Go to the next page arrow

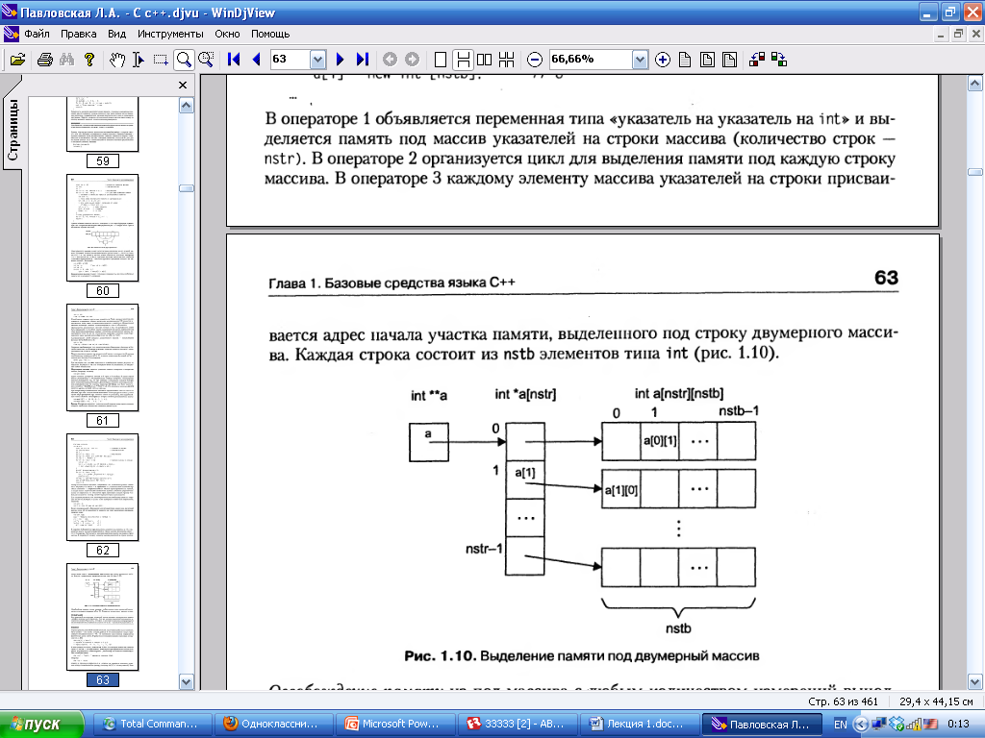coord(340,60)
